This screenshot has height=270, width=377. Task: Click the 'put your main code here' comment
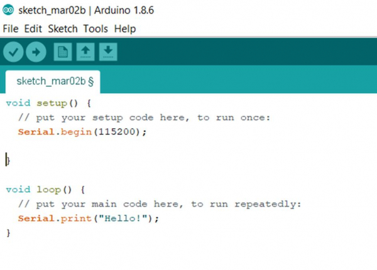[x=160, y=204]
